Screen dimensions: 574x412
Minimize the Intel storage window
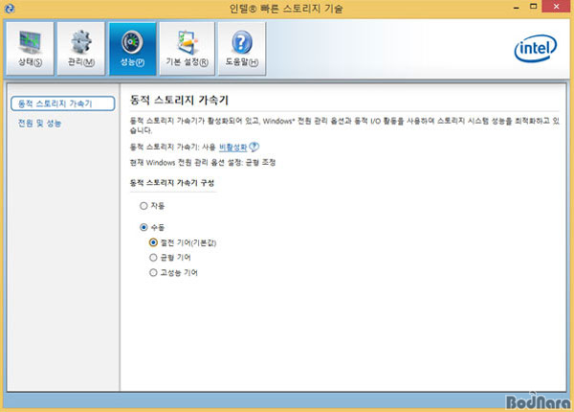pyautogui.click(x=517, y=8)
